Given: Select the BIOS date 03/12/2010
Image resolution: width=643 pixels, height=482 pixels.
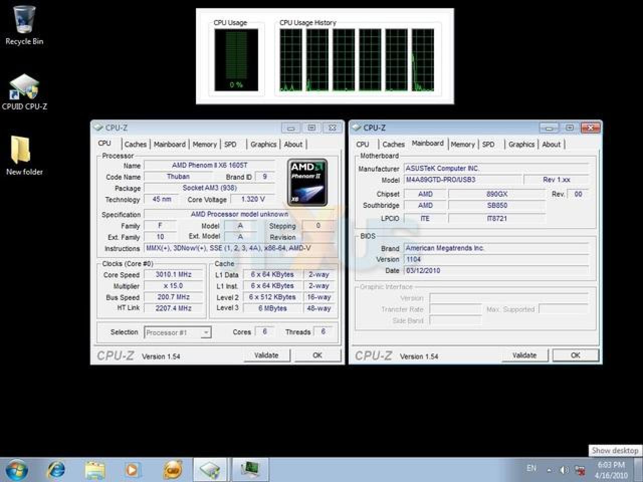Looking at the screenshot, I should click(x=496, y=271).
